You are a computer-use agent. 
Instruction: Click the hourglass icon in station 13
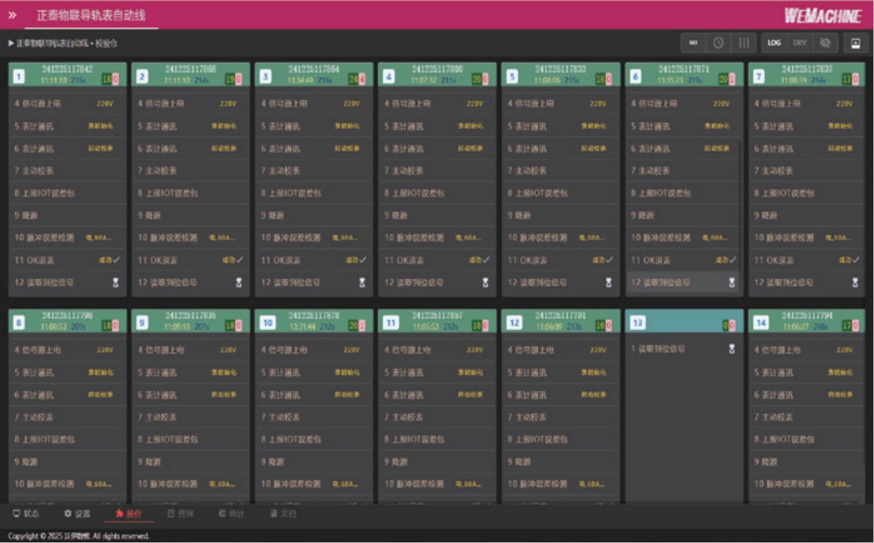732,349
